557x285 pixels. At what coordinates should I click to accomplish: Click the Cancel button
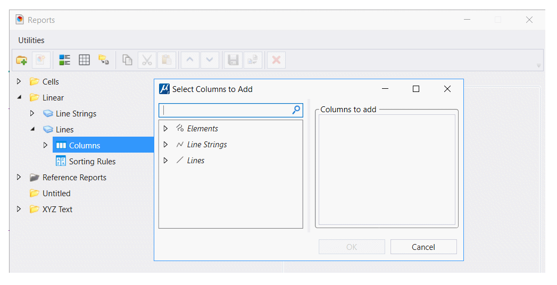coord(423,247)
